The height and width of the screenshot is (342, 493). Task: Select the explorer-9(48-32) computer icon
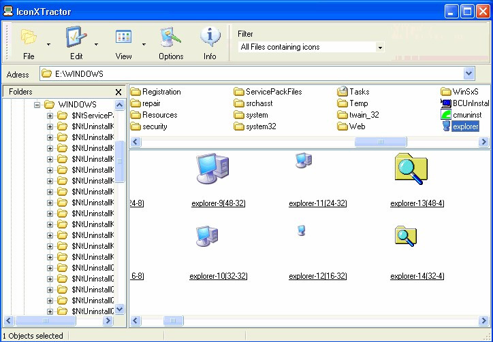coord(212,168)
